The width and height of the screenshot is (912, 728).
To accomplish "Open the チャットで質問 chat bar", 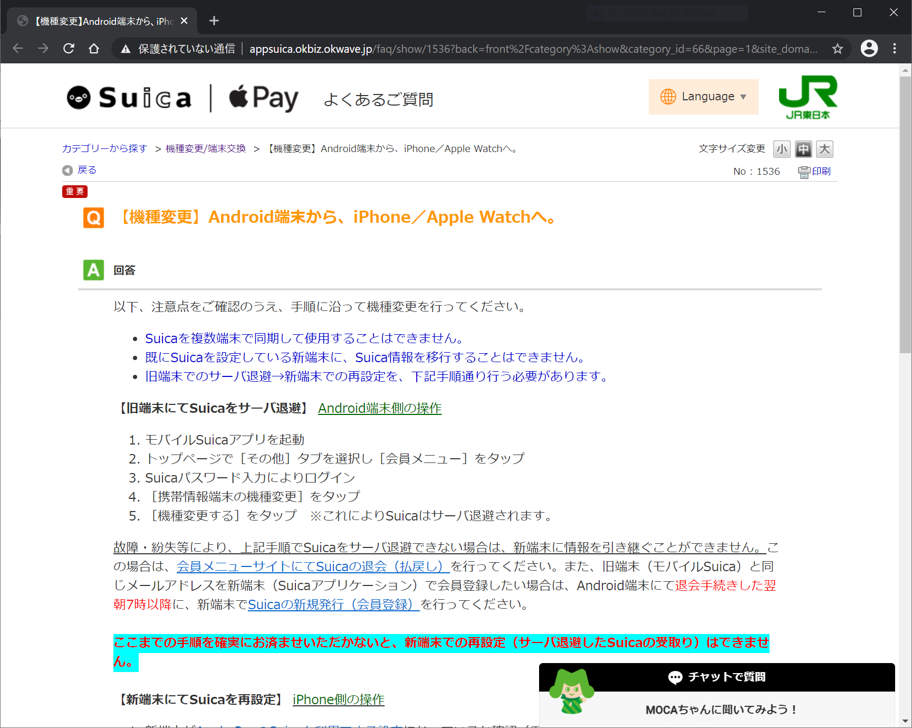I will pyautogui.click(x=717, y=677).
